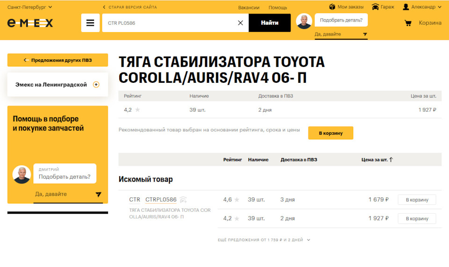Click star beside 4,2 in offers list
449x267 pixels.
[237, 218]
